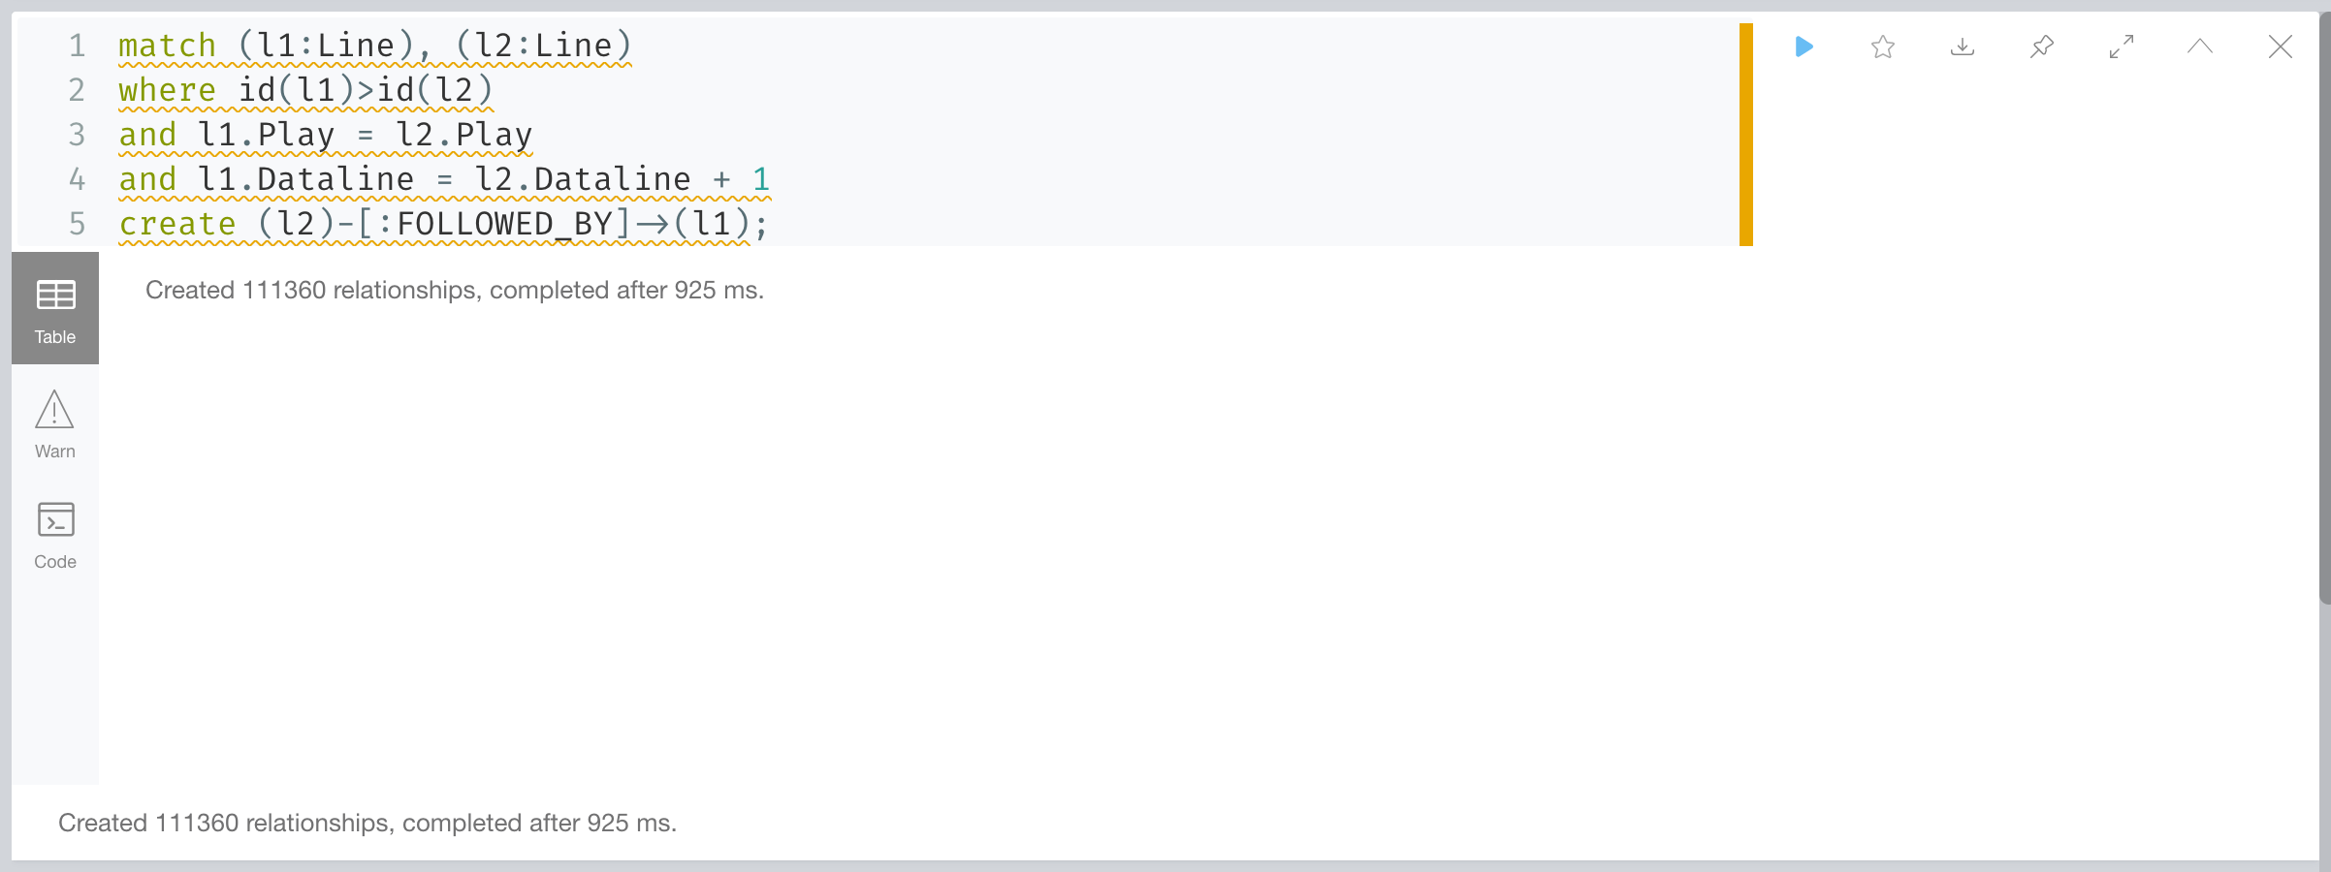Switch to the Table view tab
The width and height of the screenshot is (2331, 872).
pos(55,308)
